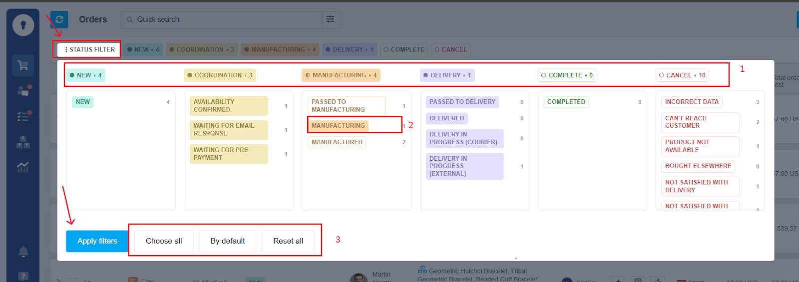
Task: Toggle DELIVERY IN PROGRESS (EXTERNAL) status
Action: [464, 166]
